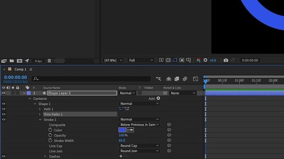The width and height of the screenshot is (284, 159).
Task: Select the Shape Layer 2 name field
Action: (x=82, y=93)
